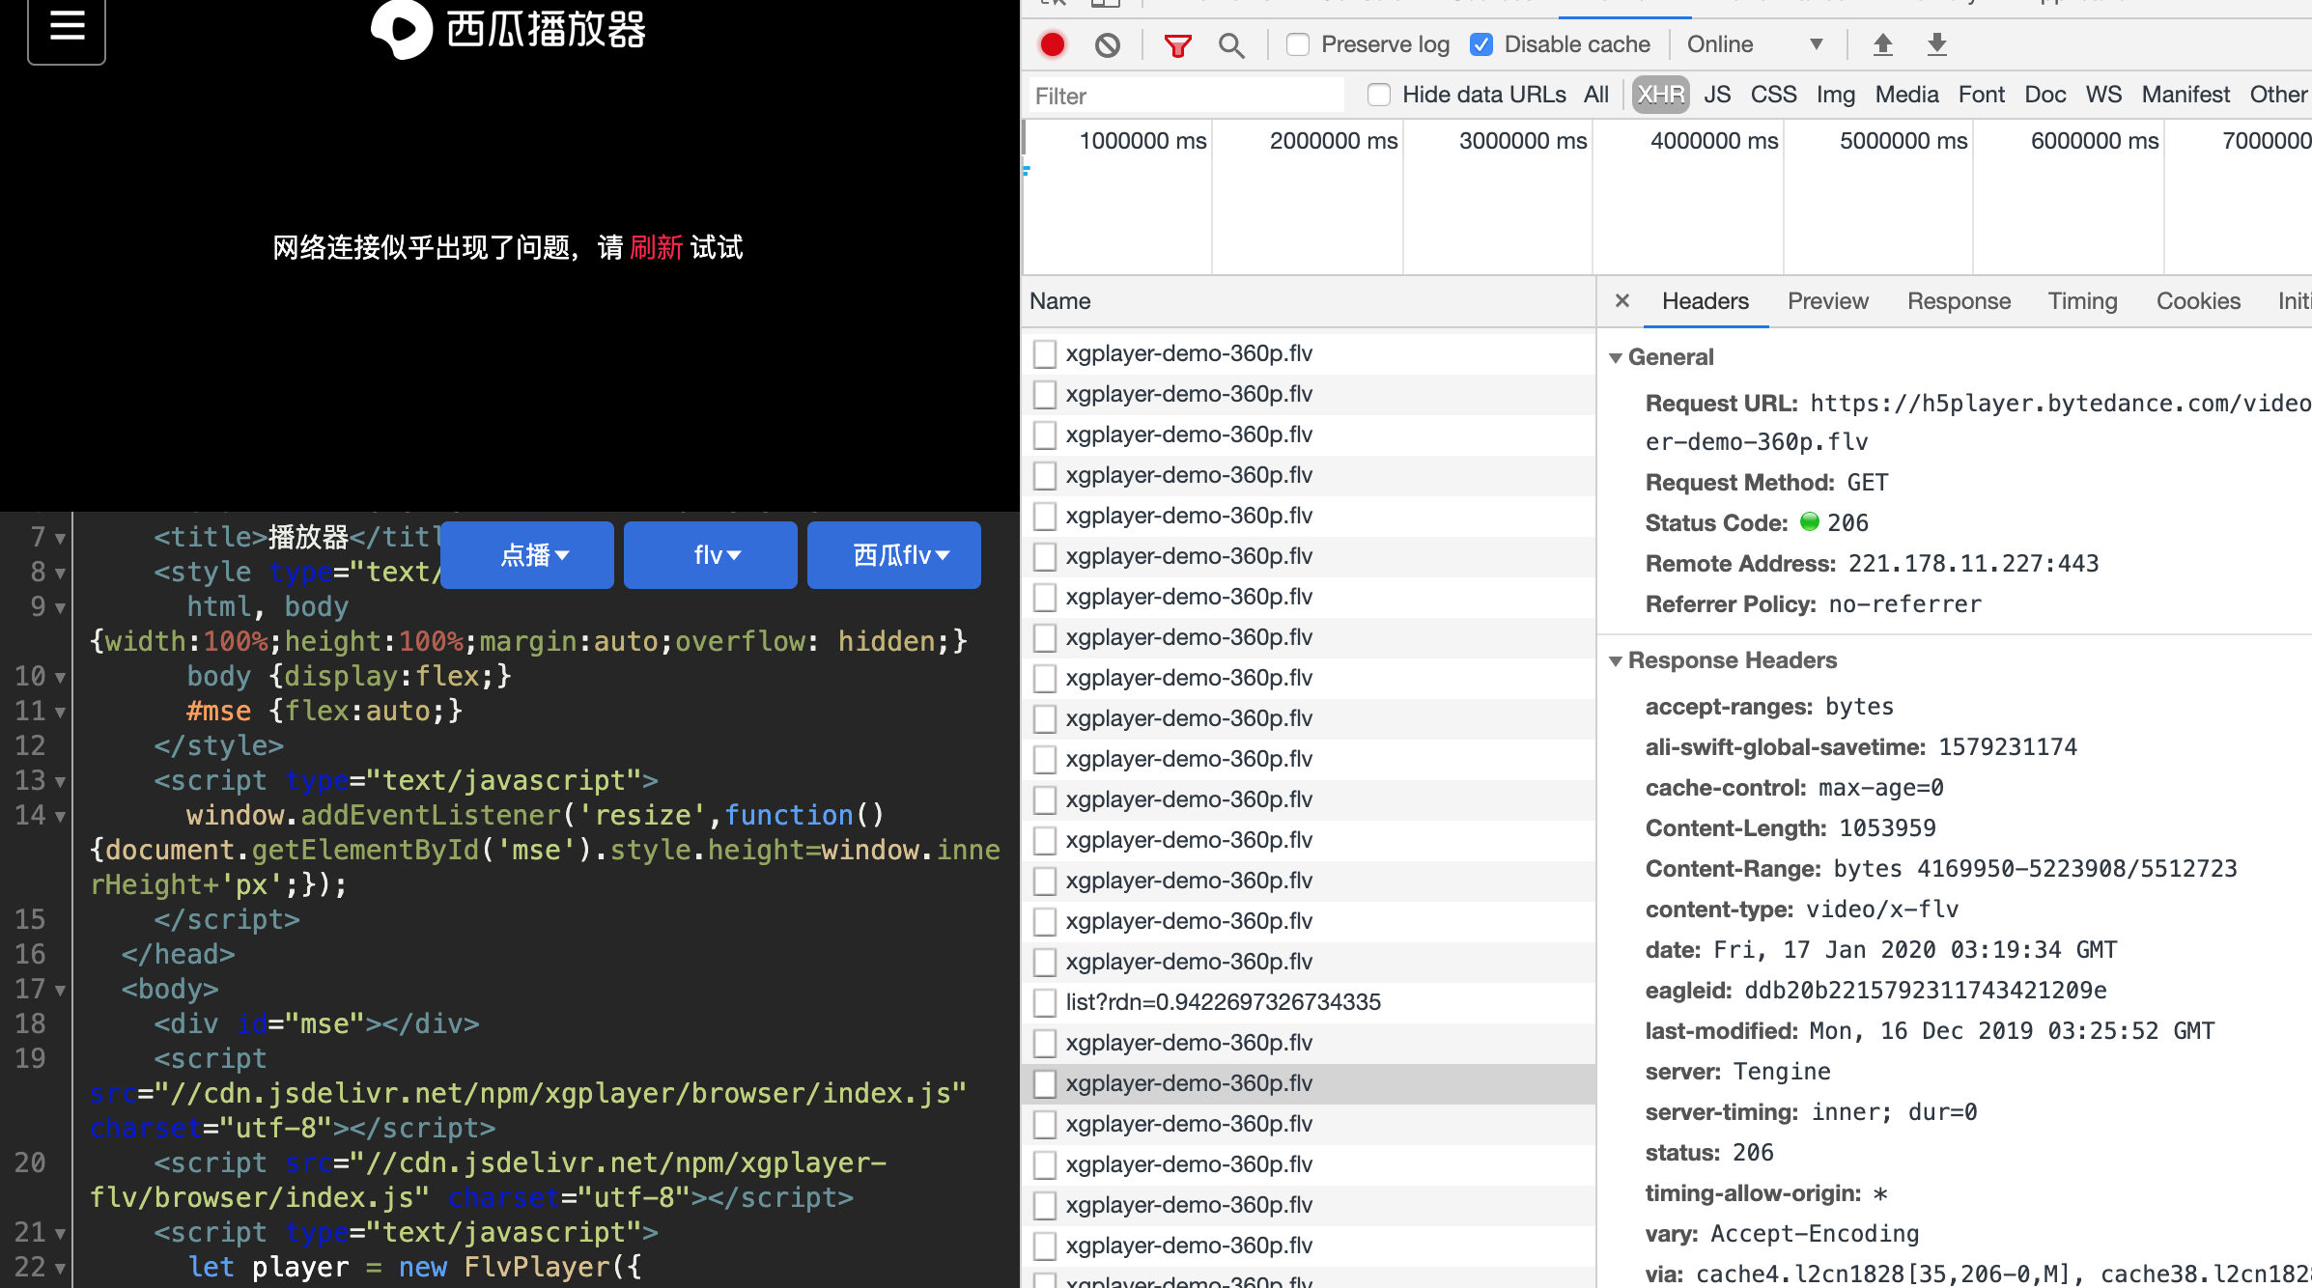The width and height of the screenshot is (2312, 1288).
Task: Check Hide data URLs
Action: tap(1379, 95)
